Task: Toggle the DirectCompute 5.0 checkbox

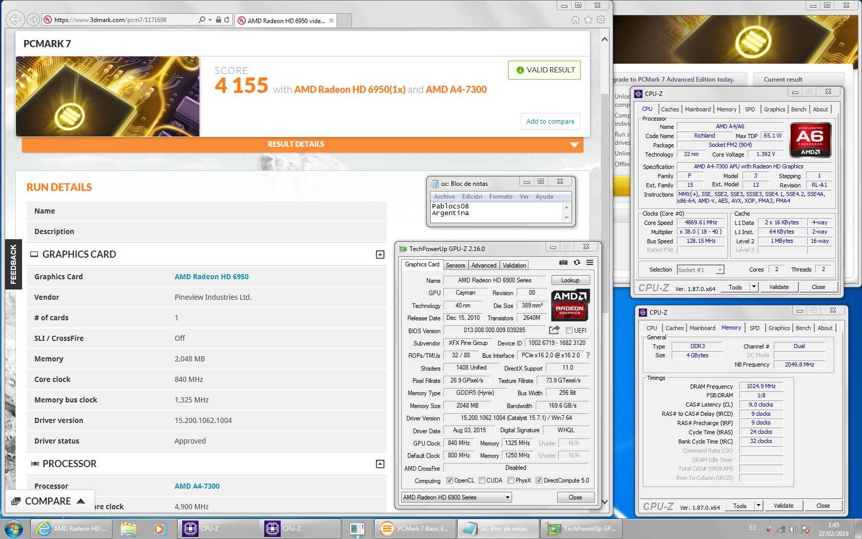Action: tap(539, 480)
